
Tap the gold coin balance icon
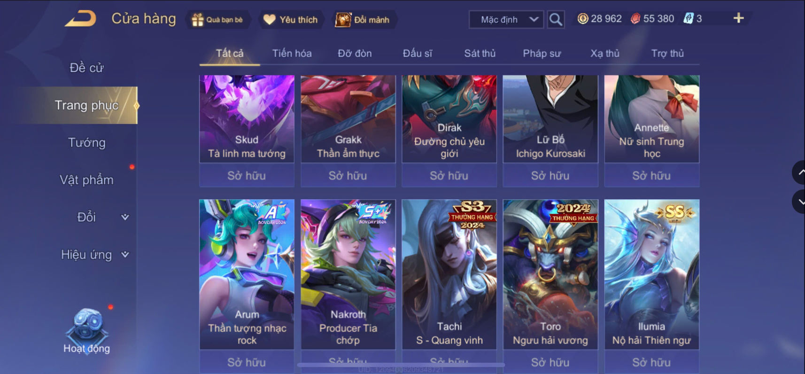pyautogui.click(x=583, y=19)
